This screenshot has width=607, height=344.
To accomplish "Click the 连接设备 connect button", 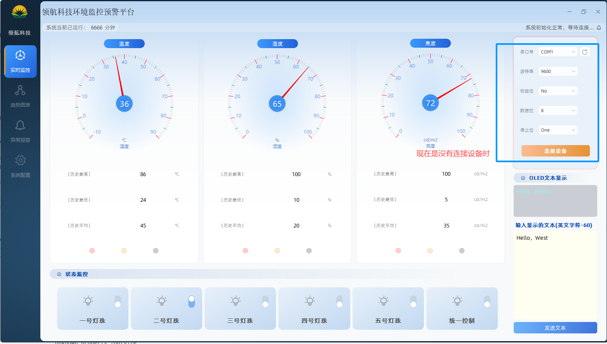I will point(556,151).
